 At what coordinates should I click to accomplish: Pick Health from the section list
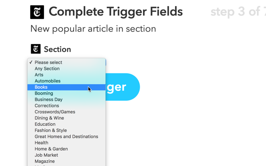click(x=42, y=143)
